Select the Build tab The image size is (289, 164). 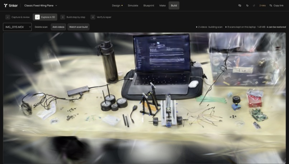pos(174,5)
